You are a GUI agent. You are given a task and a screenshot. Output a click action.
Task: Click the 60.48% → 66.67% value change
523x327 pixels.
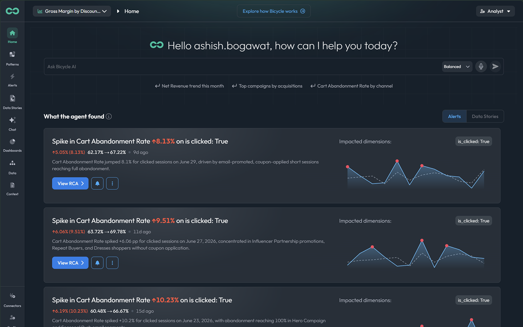click(109, 311)
